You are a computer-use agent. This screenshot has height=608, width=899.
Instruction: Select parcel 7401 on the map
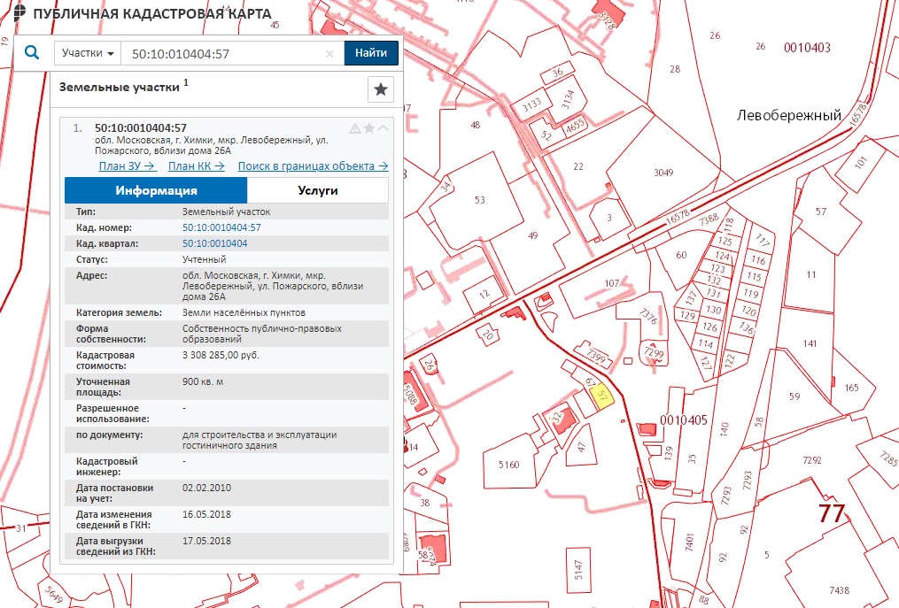coord(689,542)
